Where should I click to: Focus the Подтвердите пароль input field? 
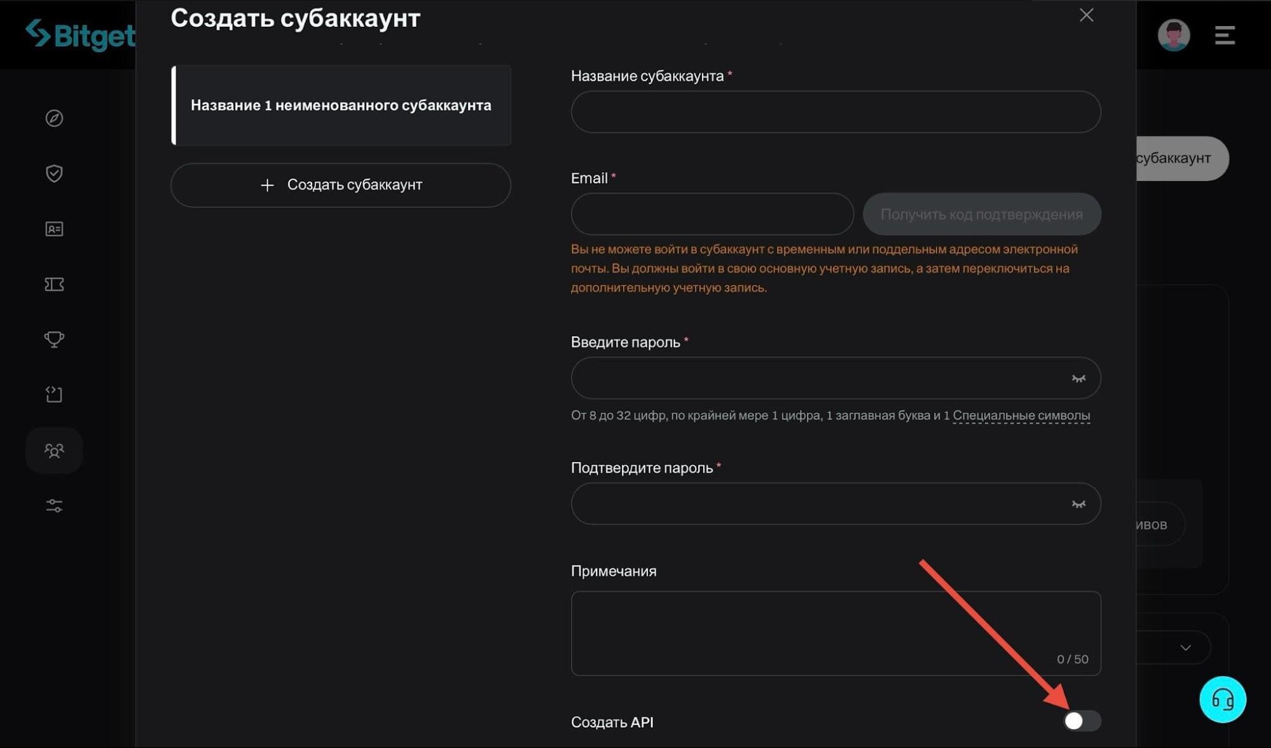click(x=835, y=504)
